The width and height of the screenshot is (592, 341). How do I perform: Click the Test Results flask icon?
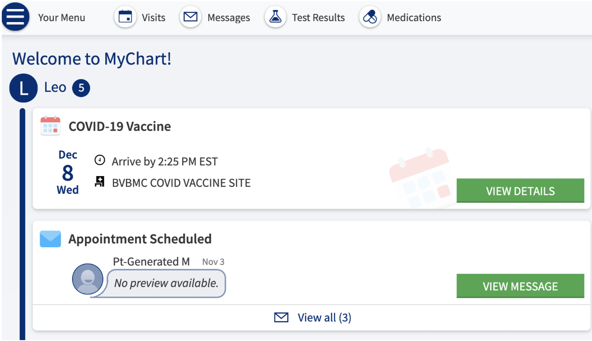[x=275, y=18]
